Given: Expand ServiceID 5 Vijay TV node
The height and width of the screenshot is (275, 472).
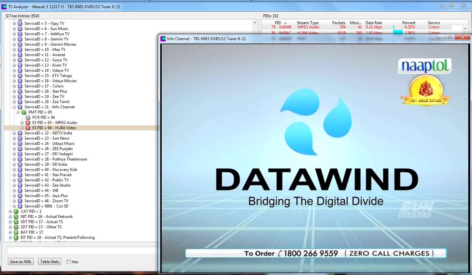Looking at the screenshot, I should coord(14,23).
